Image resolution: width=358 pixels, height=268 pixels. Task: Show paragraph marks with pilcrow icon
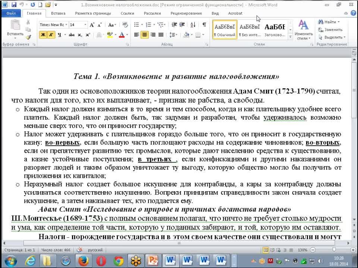coord(204,25)
